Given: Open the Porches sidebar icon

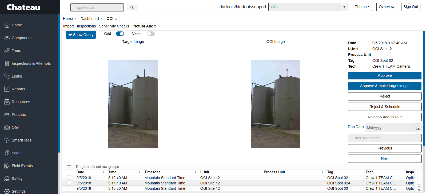Looking at the screenshot, I should [7, 115].
